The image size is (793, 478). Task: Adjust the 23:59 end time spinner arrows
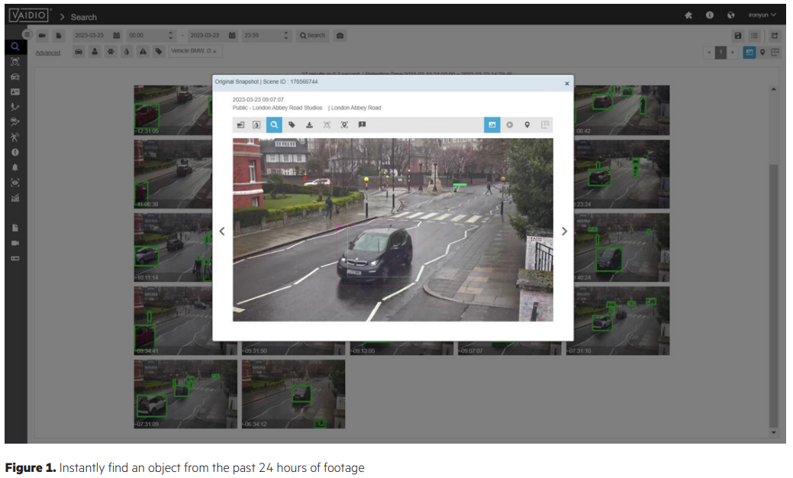pyautogui.click(x=285, y=35)
